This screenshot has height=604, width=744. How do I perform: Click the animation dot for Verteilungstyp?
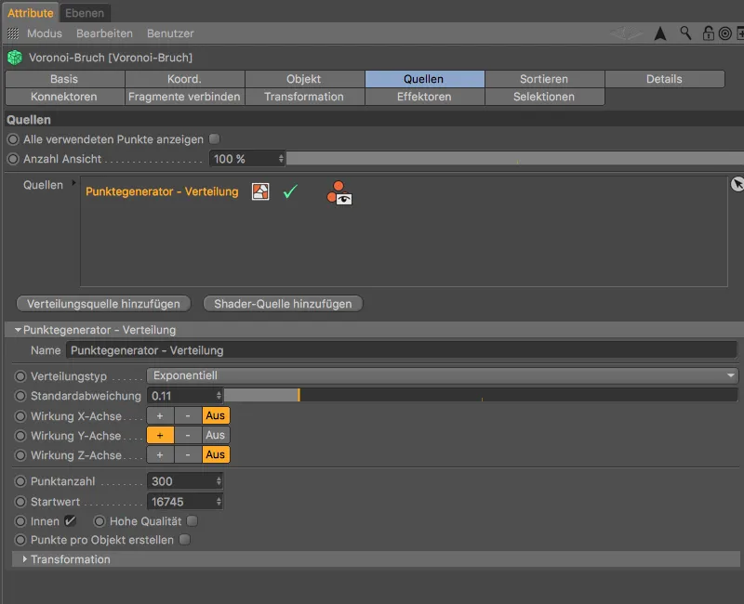(x=20, y=376)
